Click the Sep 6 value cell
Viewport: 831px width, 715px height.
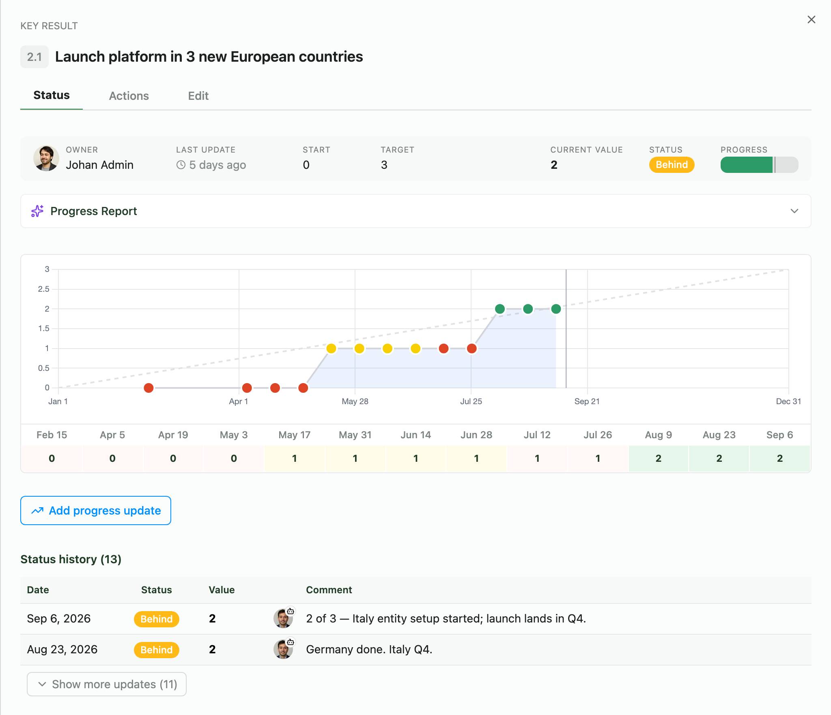[780, 459]
